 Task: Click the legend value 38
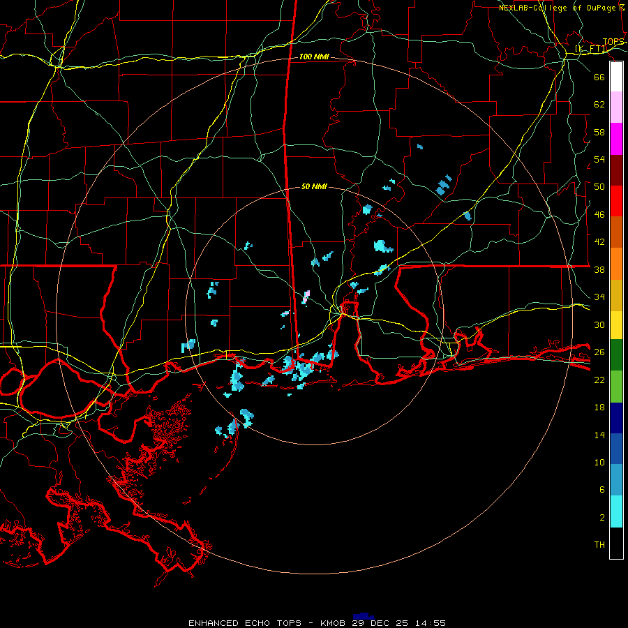[x=599, y=269]
